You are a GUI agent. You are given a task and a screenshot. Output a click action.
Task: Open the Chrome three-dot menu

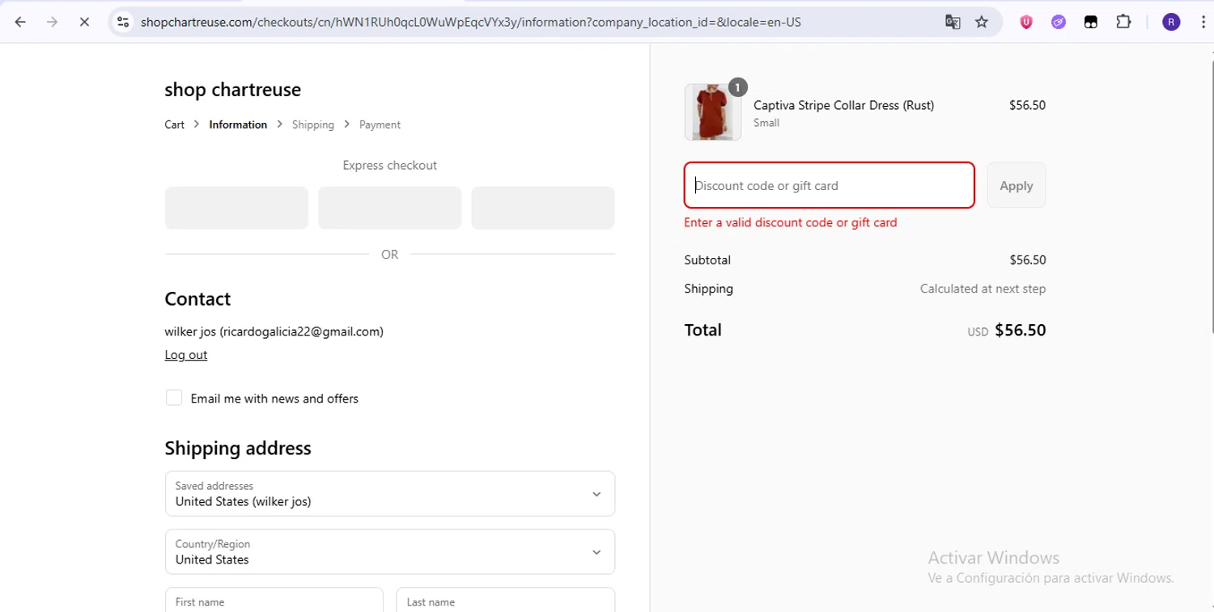pyautogui.click(x=1203, y=22)
